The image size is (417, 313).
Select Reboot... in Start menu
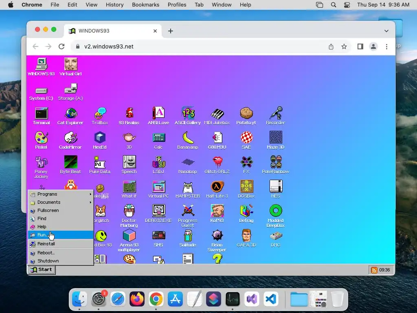pyautogui.click(x=61, y=253)
